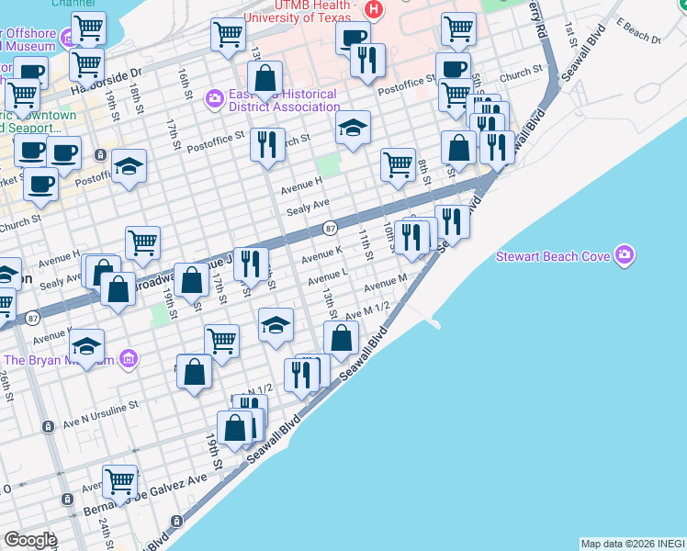
Task: Open the shopping cart marker above 13th St
Action: coord(228,35)
